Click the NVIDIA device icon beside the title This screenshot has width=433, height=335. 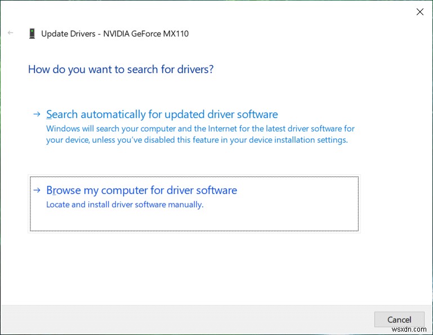(32, 34)
